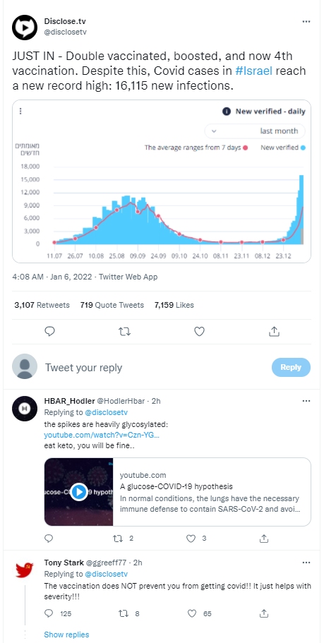
Task: Retweet the Tony Stark reply
Action: pos(123,613)
